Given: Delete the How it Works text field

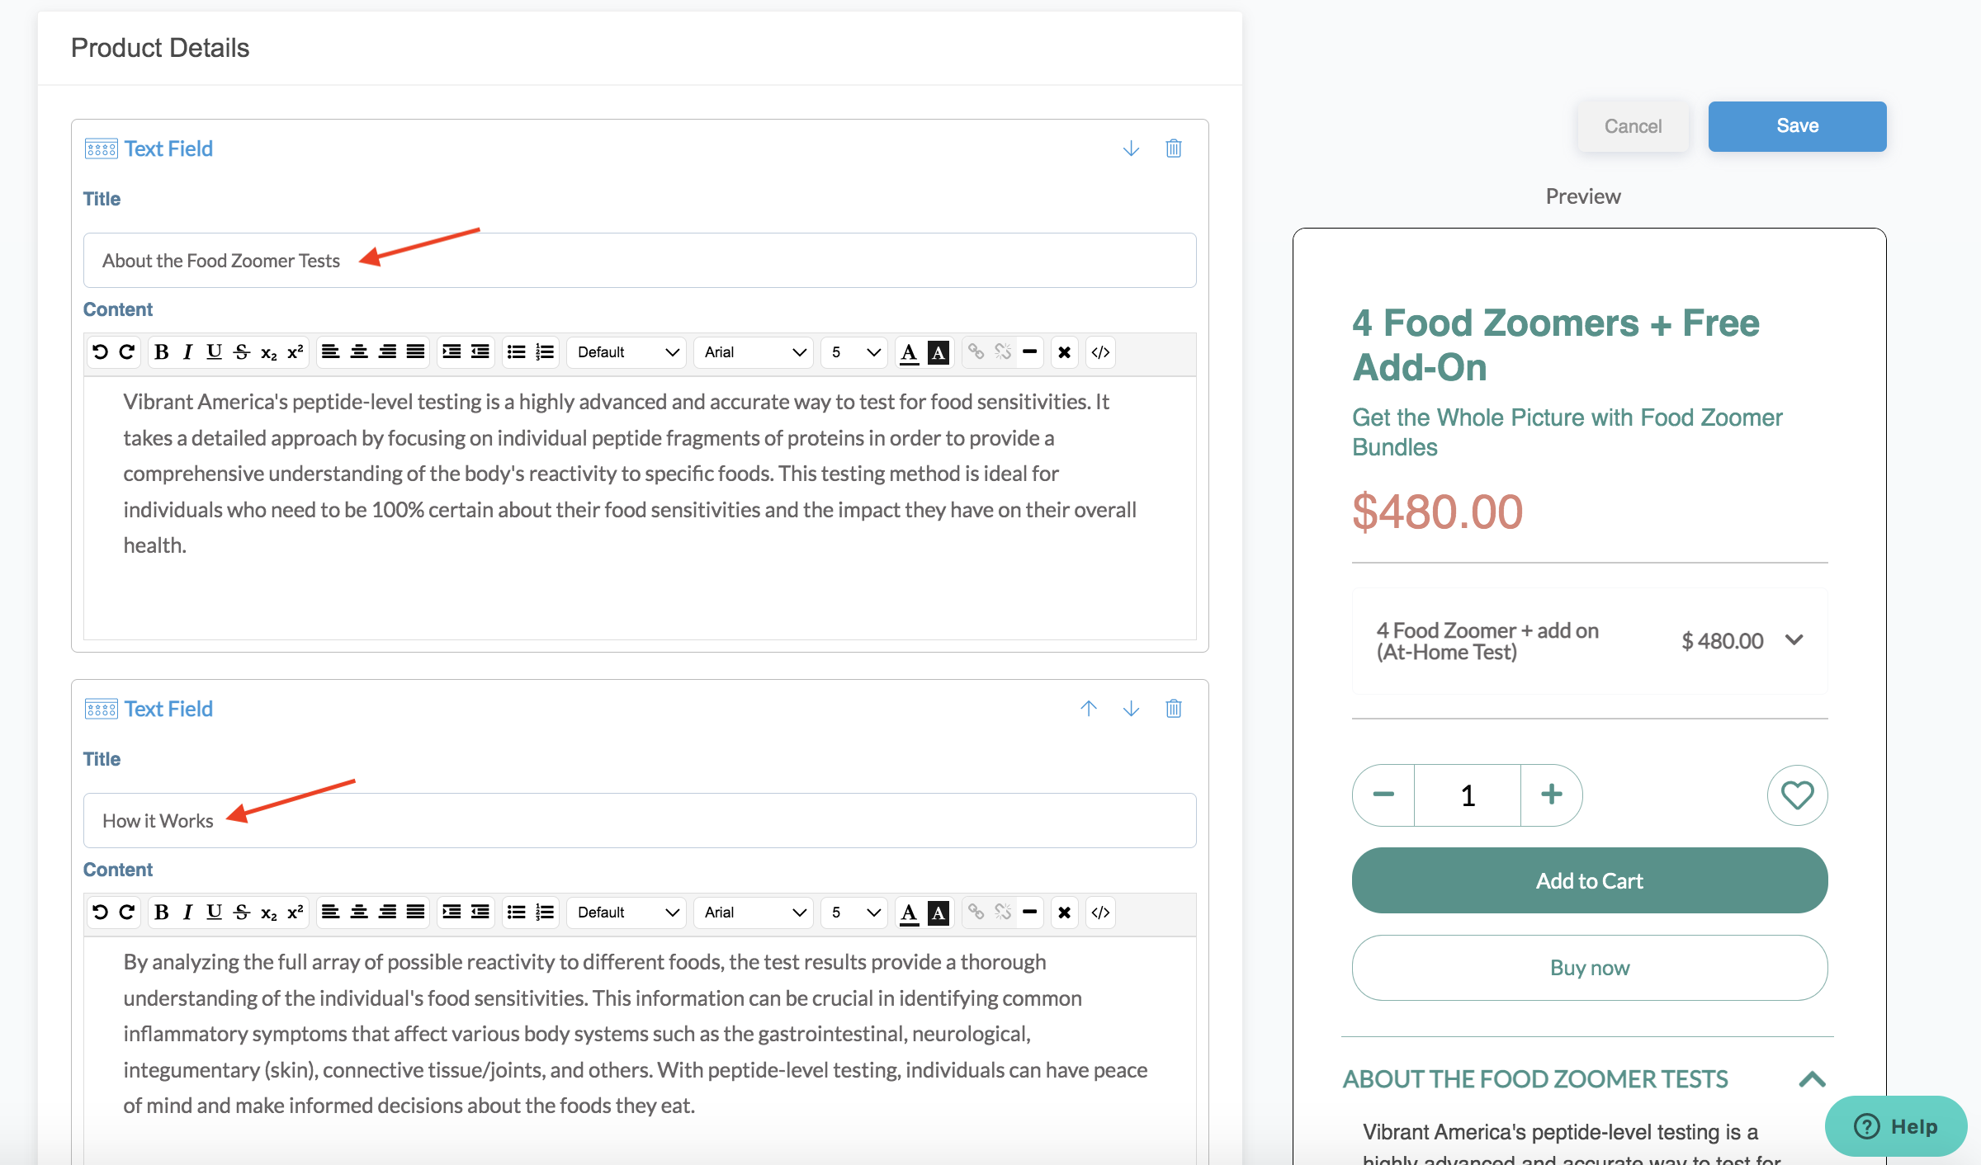Looking at the screenshot, I should [1173, 709].
